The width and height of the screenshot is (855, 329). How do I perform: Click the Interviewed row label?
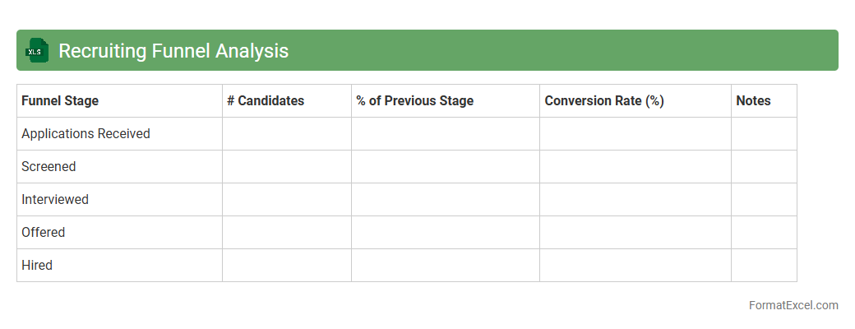coord(55,200)
